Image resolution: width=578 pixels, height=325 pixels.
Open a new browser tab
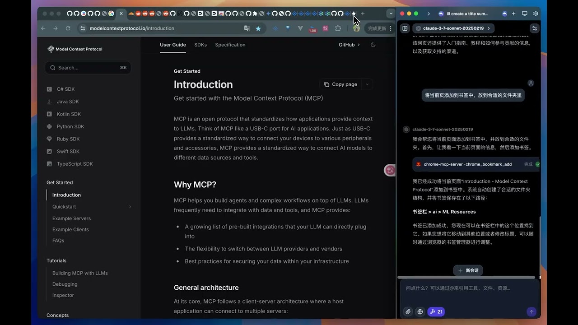coord(363,14)
